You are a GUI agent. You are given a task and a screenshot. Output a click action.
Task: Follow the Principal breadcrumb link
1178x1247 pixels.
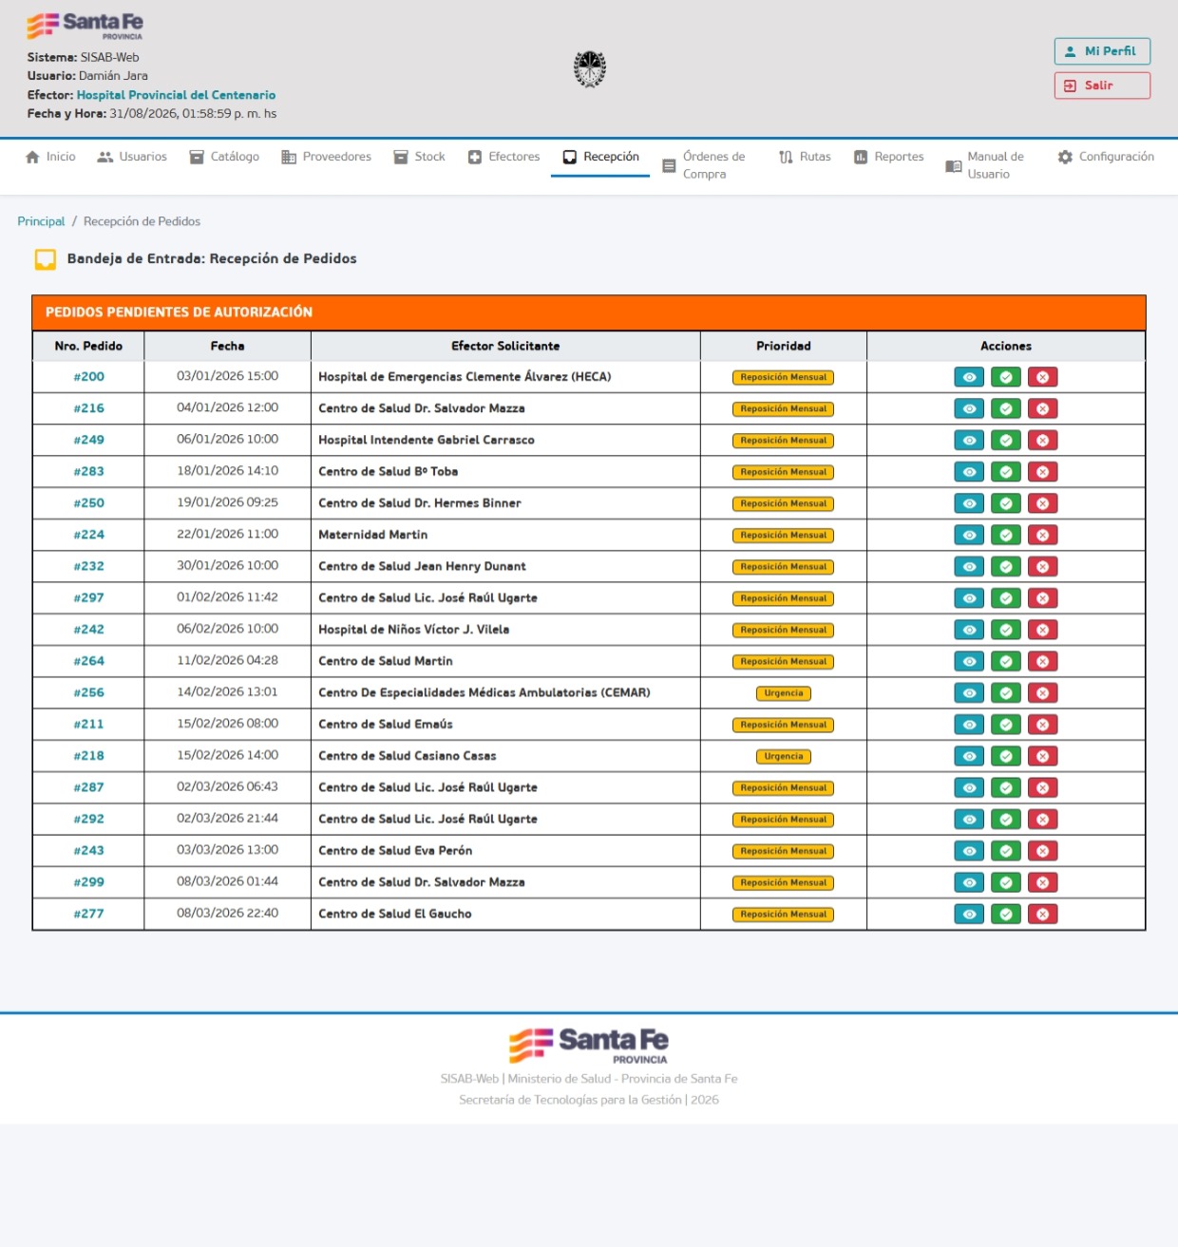[x=41, y=221]
